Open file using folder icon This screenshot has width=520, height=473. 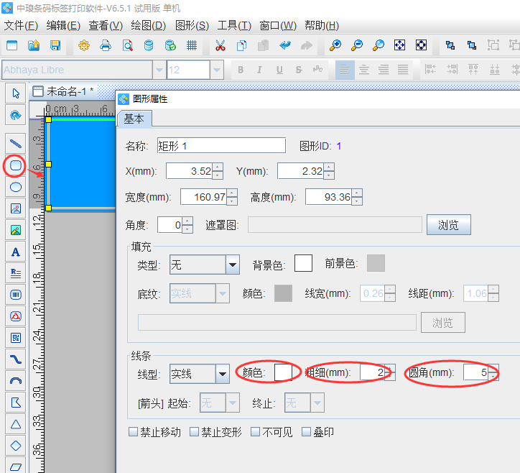[34, 45]
